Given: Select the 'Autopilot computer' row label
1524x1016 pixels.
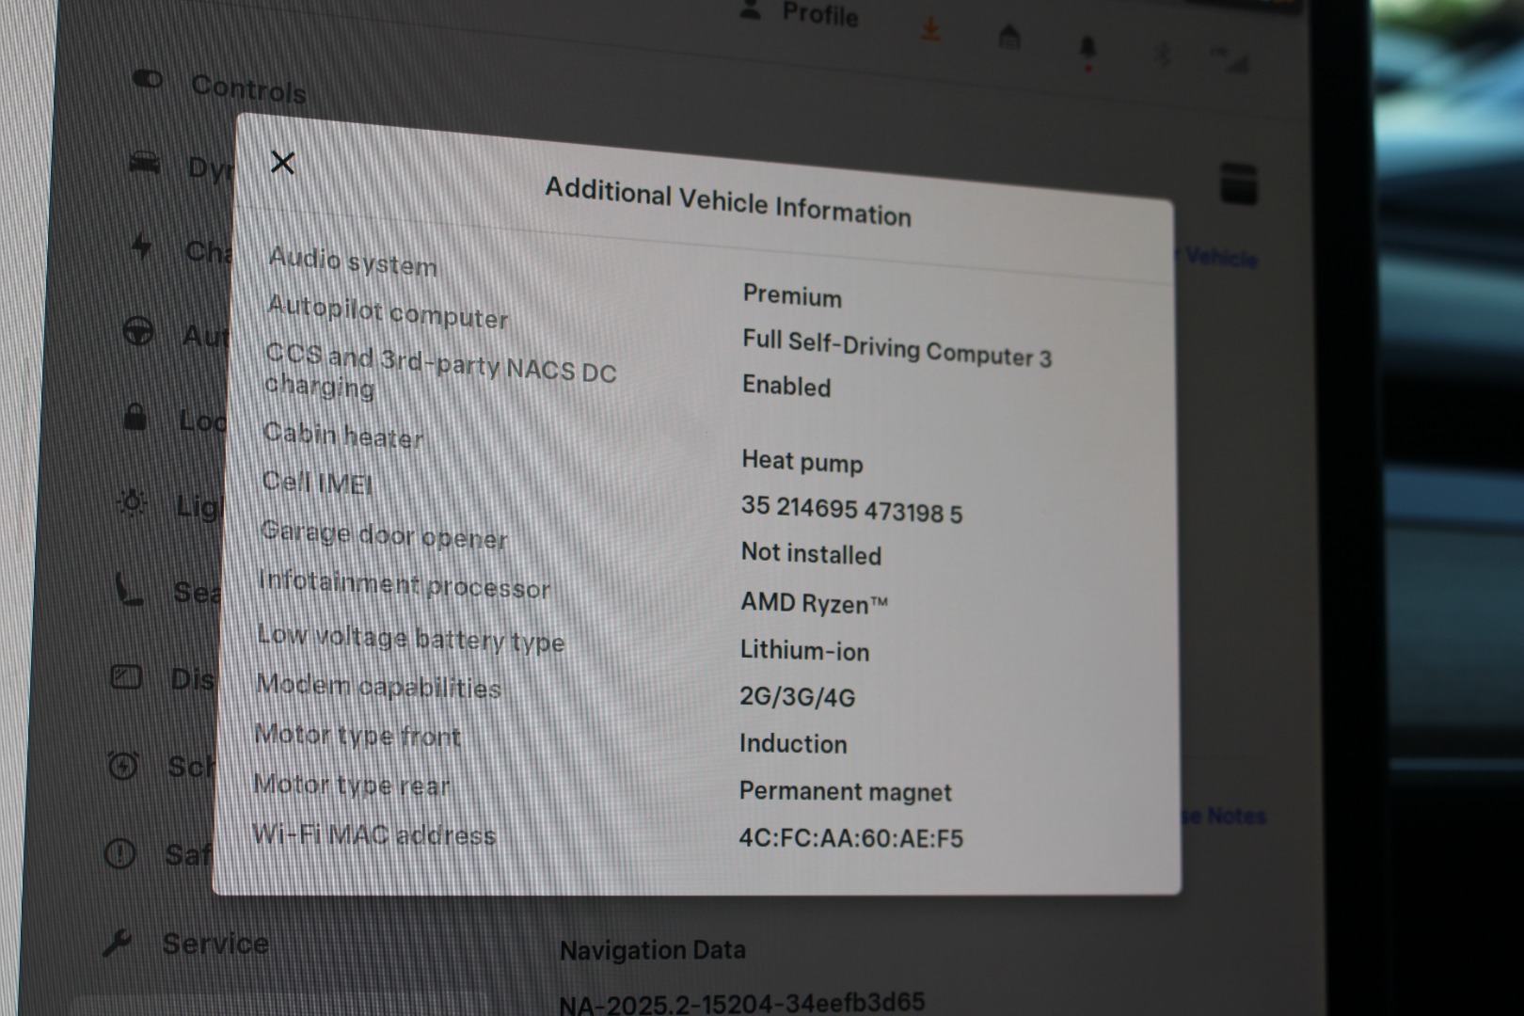Looking at the screenshot, I should pos(388,311).
